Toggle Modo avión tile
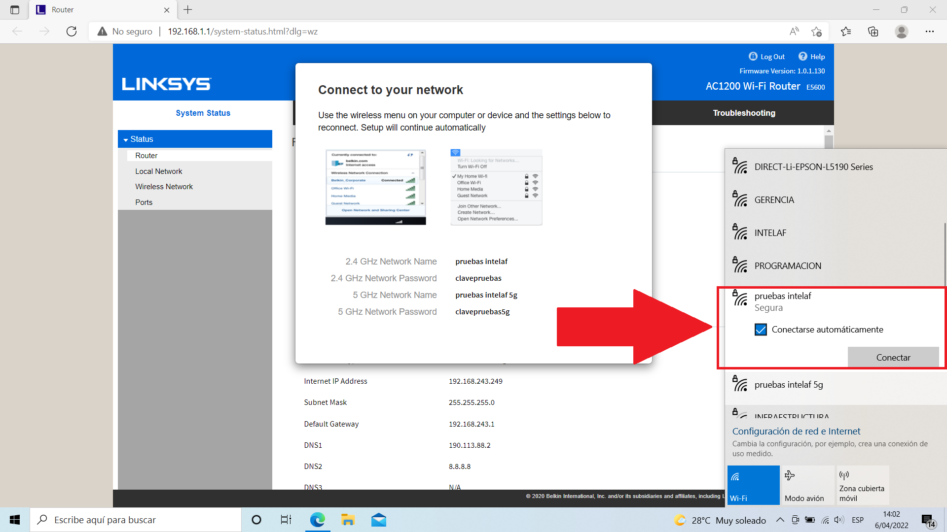The image size is (947, 532). tap(807, 485)
